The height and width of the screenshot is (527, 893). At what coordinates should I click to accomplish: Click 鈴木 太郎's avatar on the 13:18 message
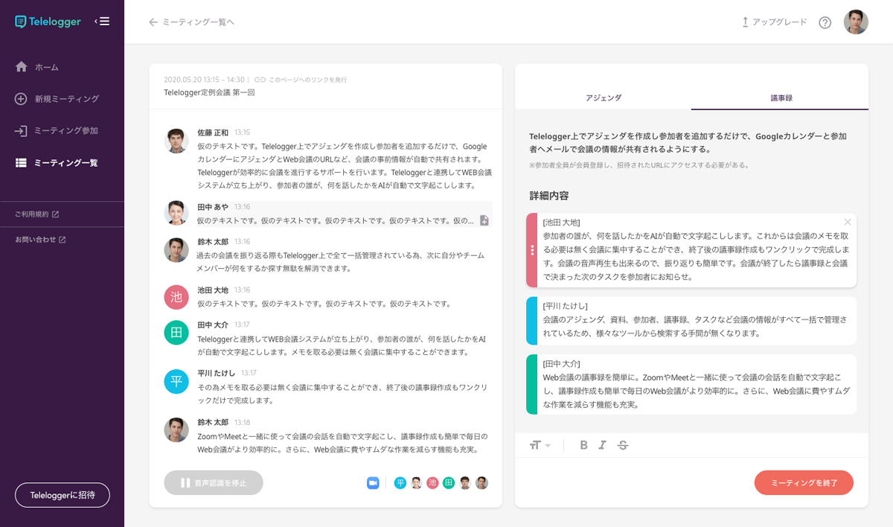176,430
